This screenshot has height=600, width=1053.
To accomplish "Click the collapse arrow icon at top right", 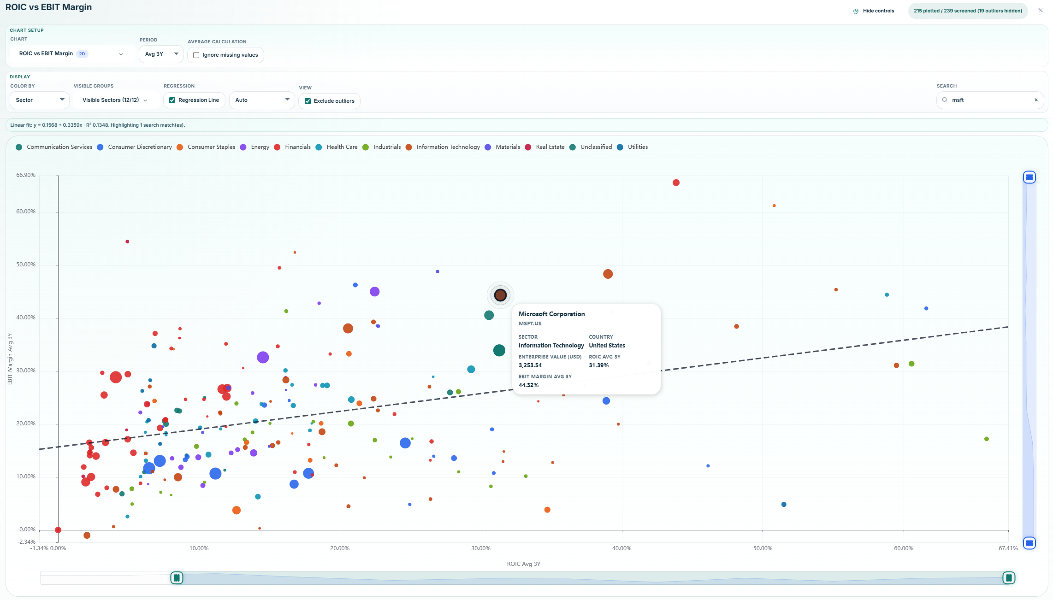I will [x=1041, y=10].
